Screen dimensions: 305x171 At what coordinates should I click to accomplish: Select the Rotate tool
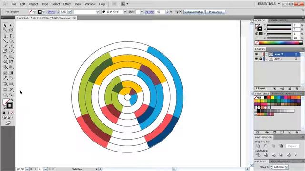5,57
